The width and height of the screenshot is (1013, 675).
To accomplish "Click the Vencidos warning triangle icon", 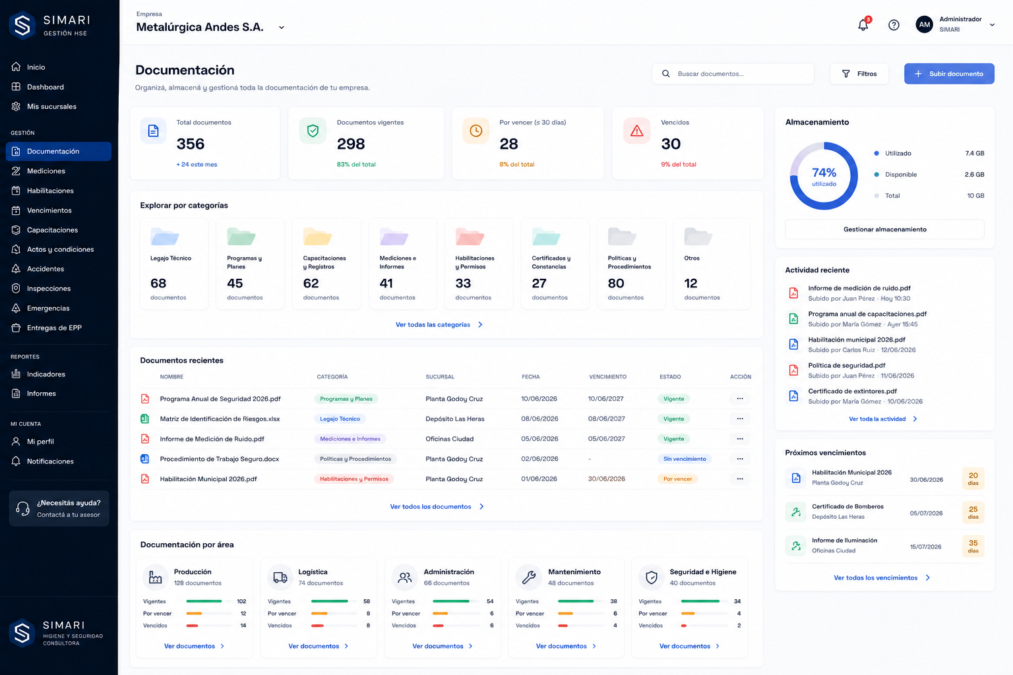I will click(637, 131).
